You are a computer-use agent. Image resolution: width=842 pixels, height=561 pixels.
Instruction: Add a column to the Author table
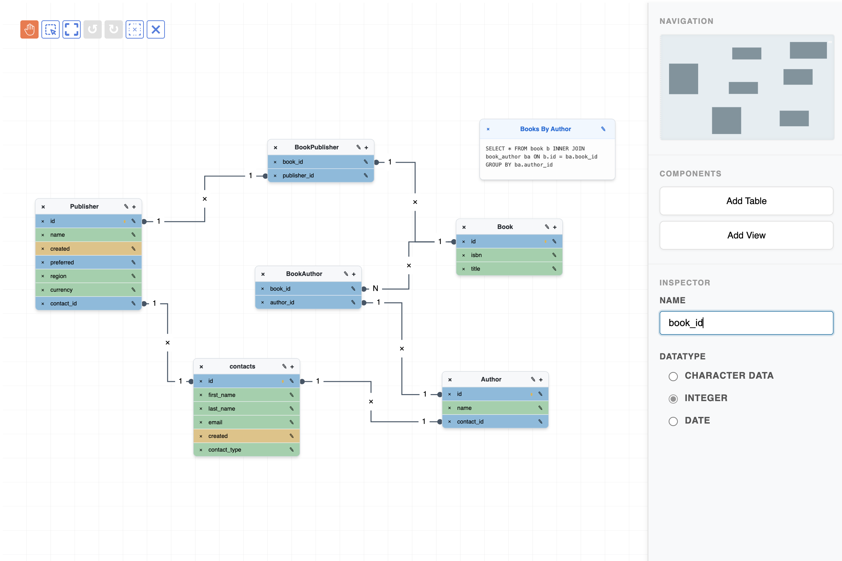coord(541,380)
